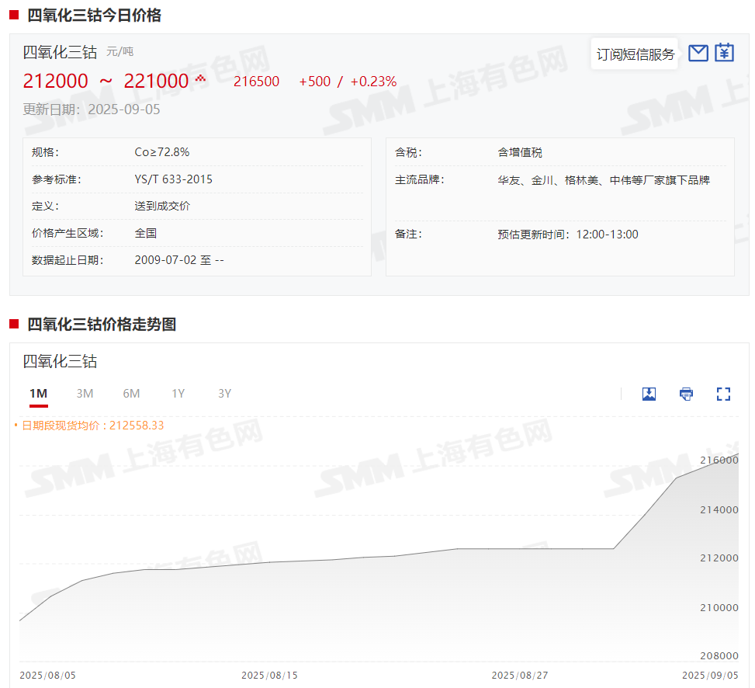Click the 订阅短信服务 tooltip button
Screen dimensions: 755x688
[635, 54]
